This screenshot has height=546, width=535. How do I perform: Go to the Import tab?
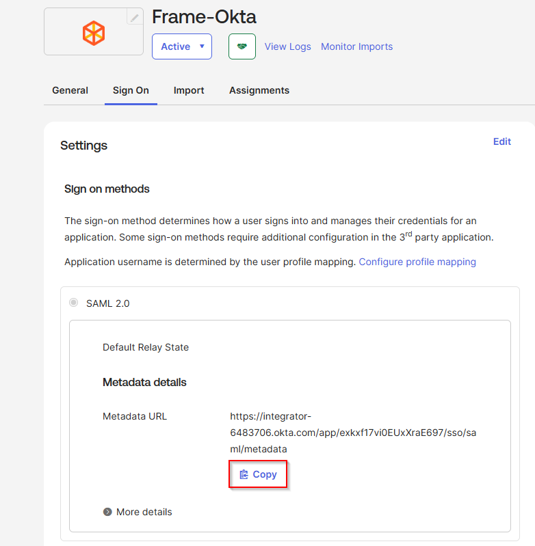(189, 90)
